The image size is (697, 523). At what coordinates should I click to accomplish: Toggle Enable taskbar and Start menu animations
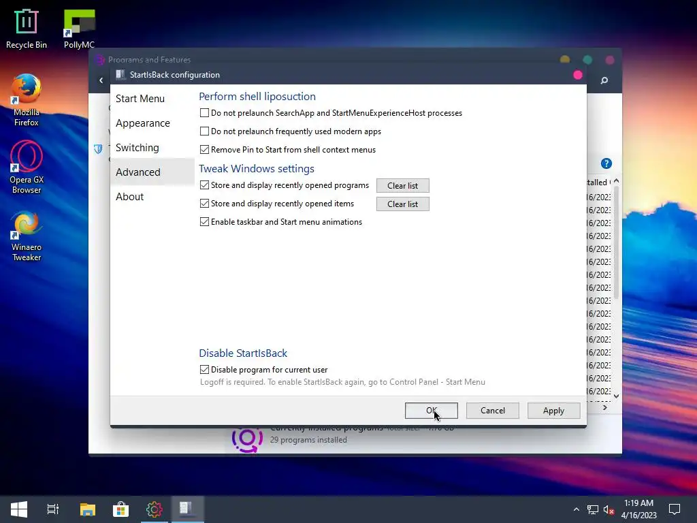(x=204, y=221)
